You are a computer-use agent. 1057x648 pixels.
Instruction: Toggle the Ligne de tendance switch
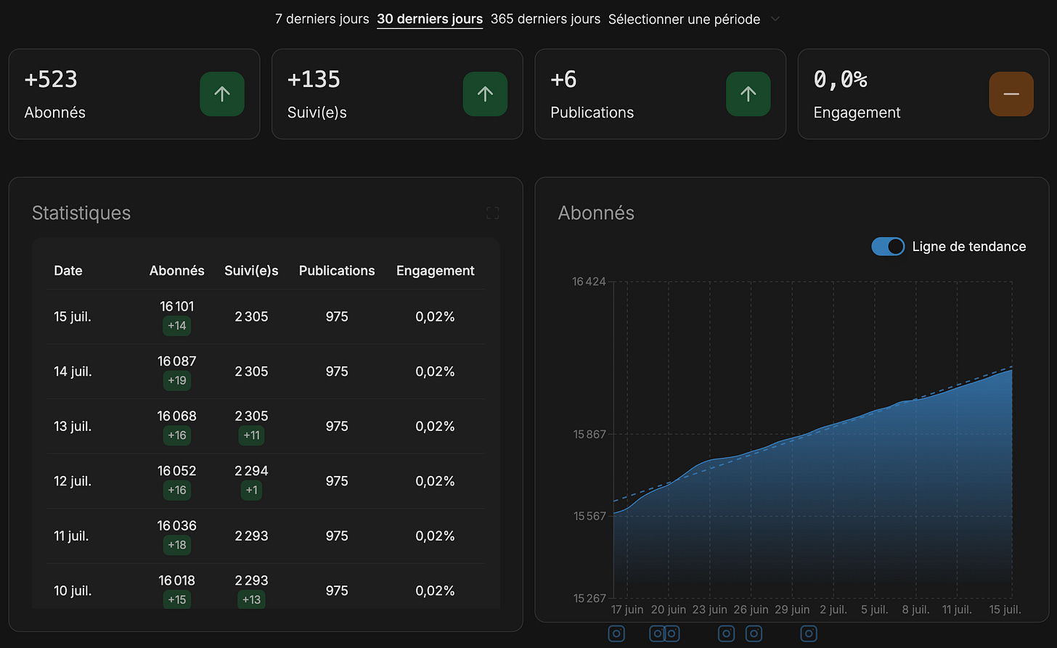tap(888, 247)
